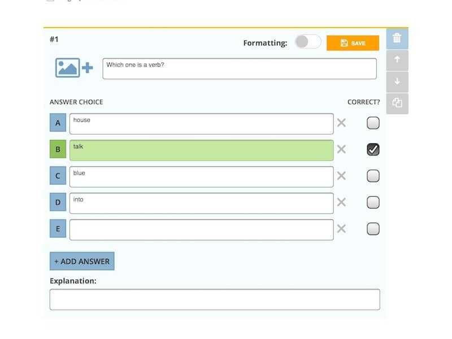Toggle the Formatting switch on
Image resolution: width=452 pixels, height=339 pixels.
pos(308,42)
